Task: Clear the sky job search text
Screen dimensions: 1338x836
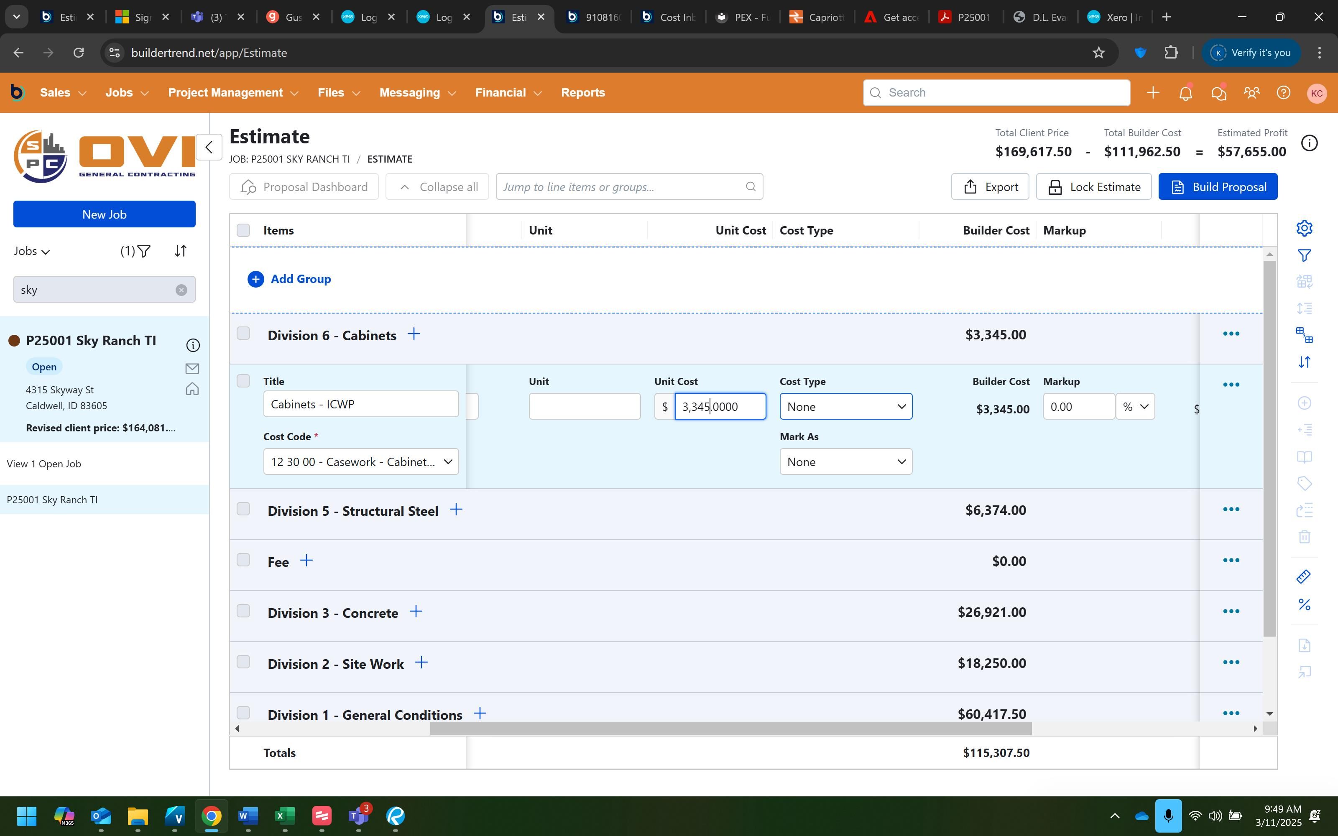Action: [x=181, y=290]
